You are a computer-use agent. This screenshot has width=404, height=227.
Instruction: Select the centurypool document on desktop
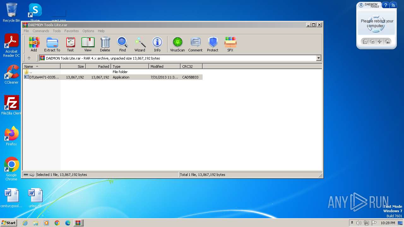11,198
